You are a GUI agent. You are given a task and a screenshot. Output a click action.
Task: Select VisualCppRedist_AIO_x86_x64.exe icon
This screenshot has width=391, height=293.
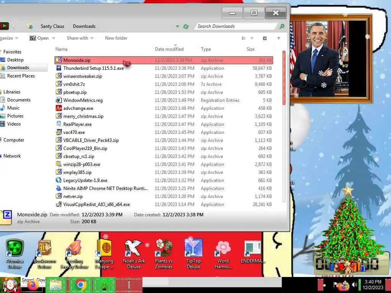click(x=58, y=204)
